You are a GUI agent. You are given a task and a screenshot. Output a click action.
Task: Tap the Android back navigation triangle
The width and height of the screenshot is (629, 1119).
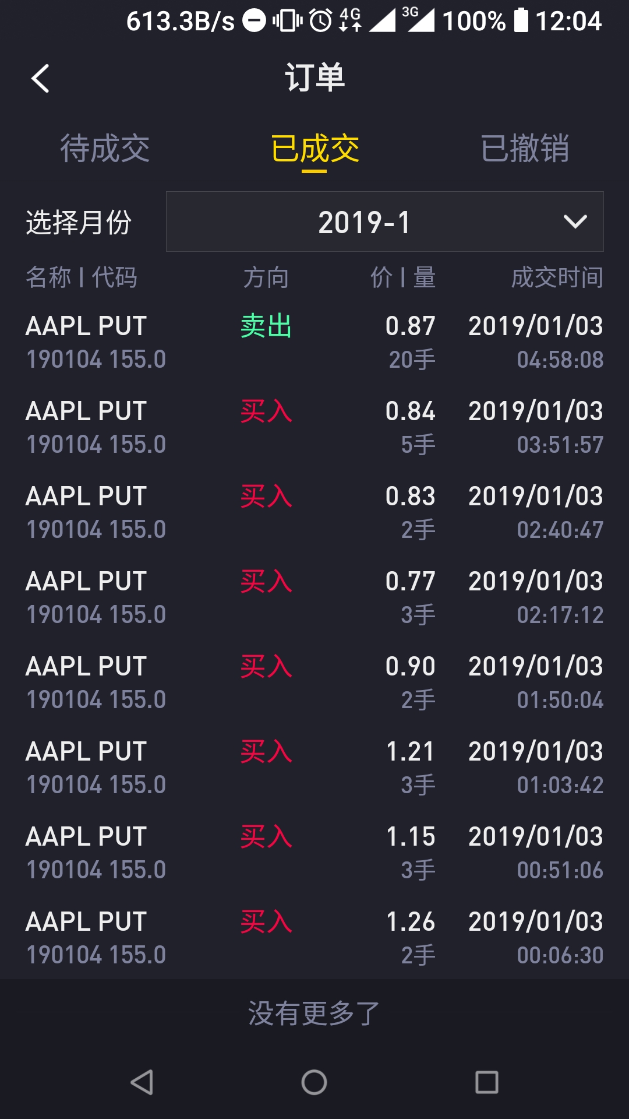pos(142,1082)
